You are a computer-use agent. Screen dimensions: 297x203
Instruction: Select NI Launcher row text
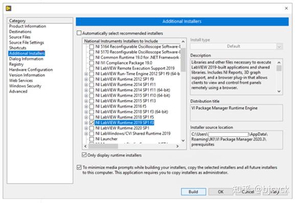tap(106, 139)
